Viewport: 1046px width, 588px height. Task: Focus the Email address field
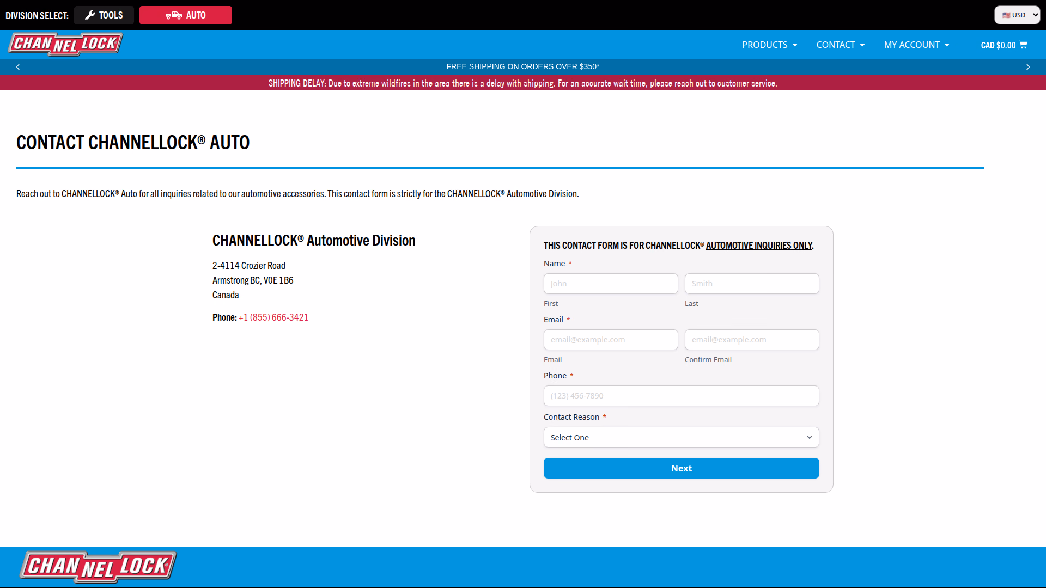611,340
